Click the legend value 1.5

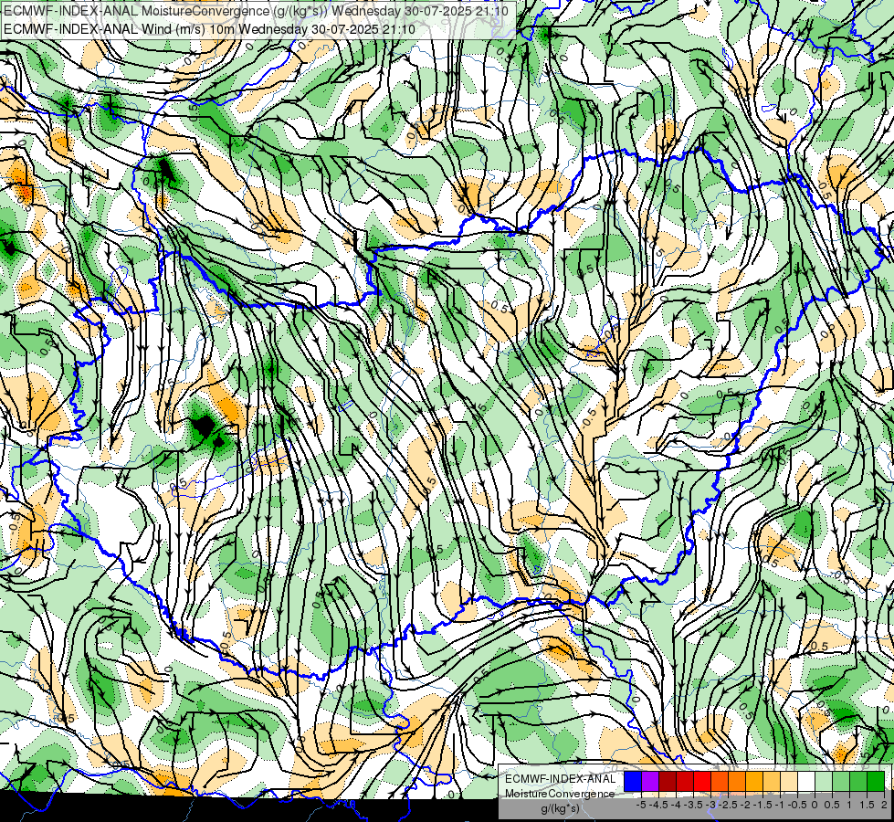pos(868,805)
